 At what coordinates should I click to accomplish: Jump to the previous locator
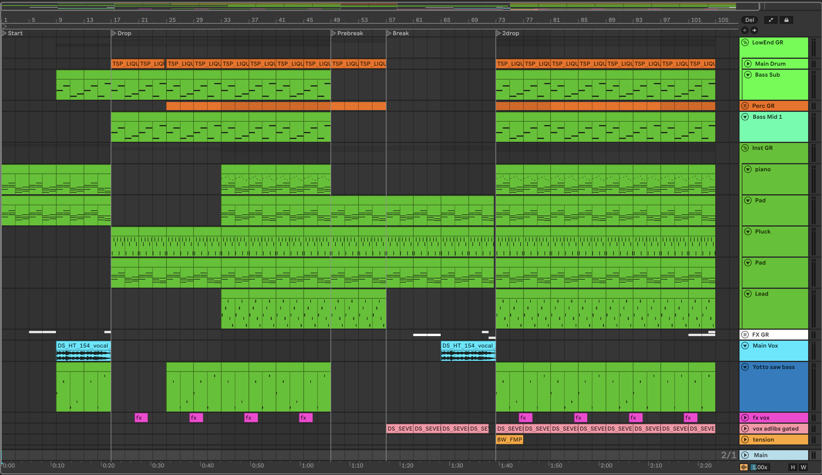coord(745,30)
